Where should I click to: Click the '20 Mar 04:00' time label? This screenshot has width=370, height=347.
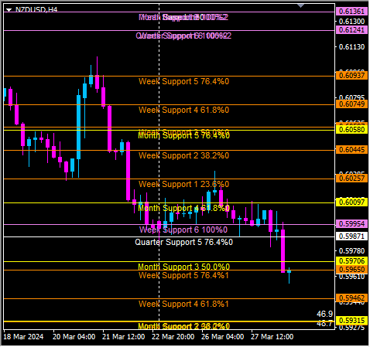(x=74, y=337)
